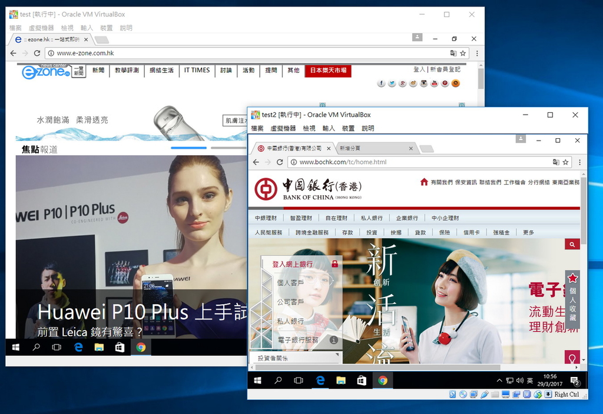
Task: Open the 檢視 menu in the test2 window
Action: [309, 128]
